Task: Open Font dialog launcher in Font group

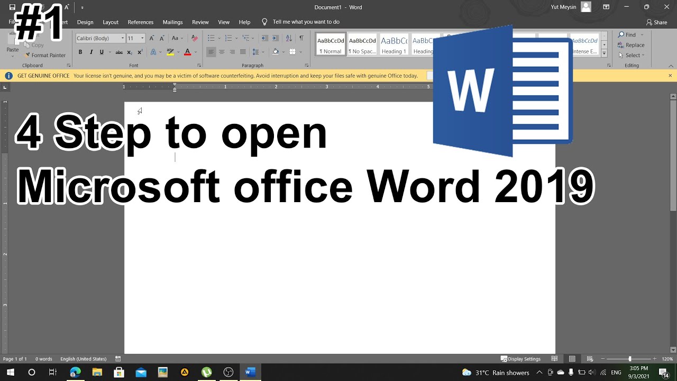Action: tap(199, 66)
